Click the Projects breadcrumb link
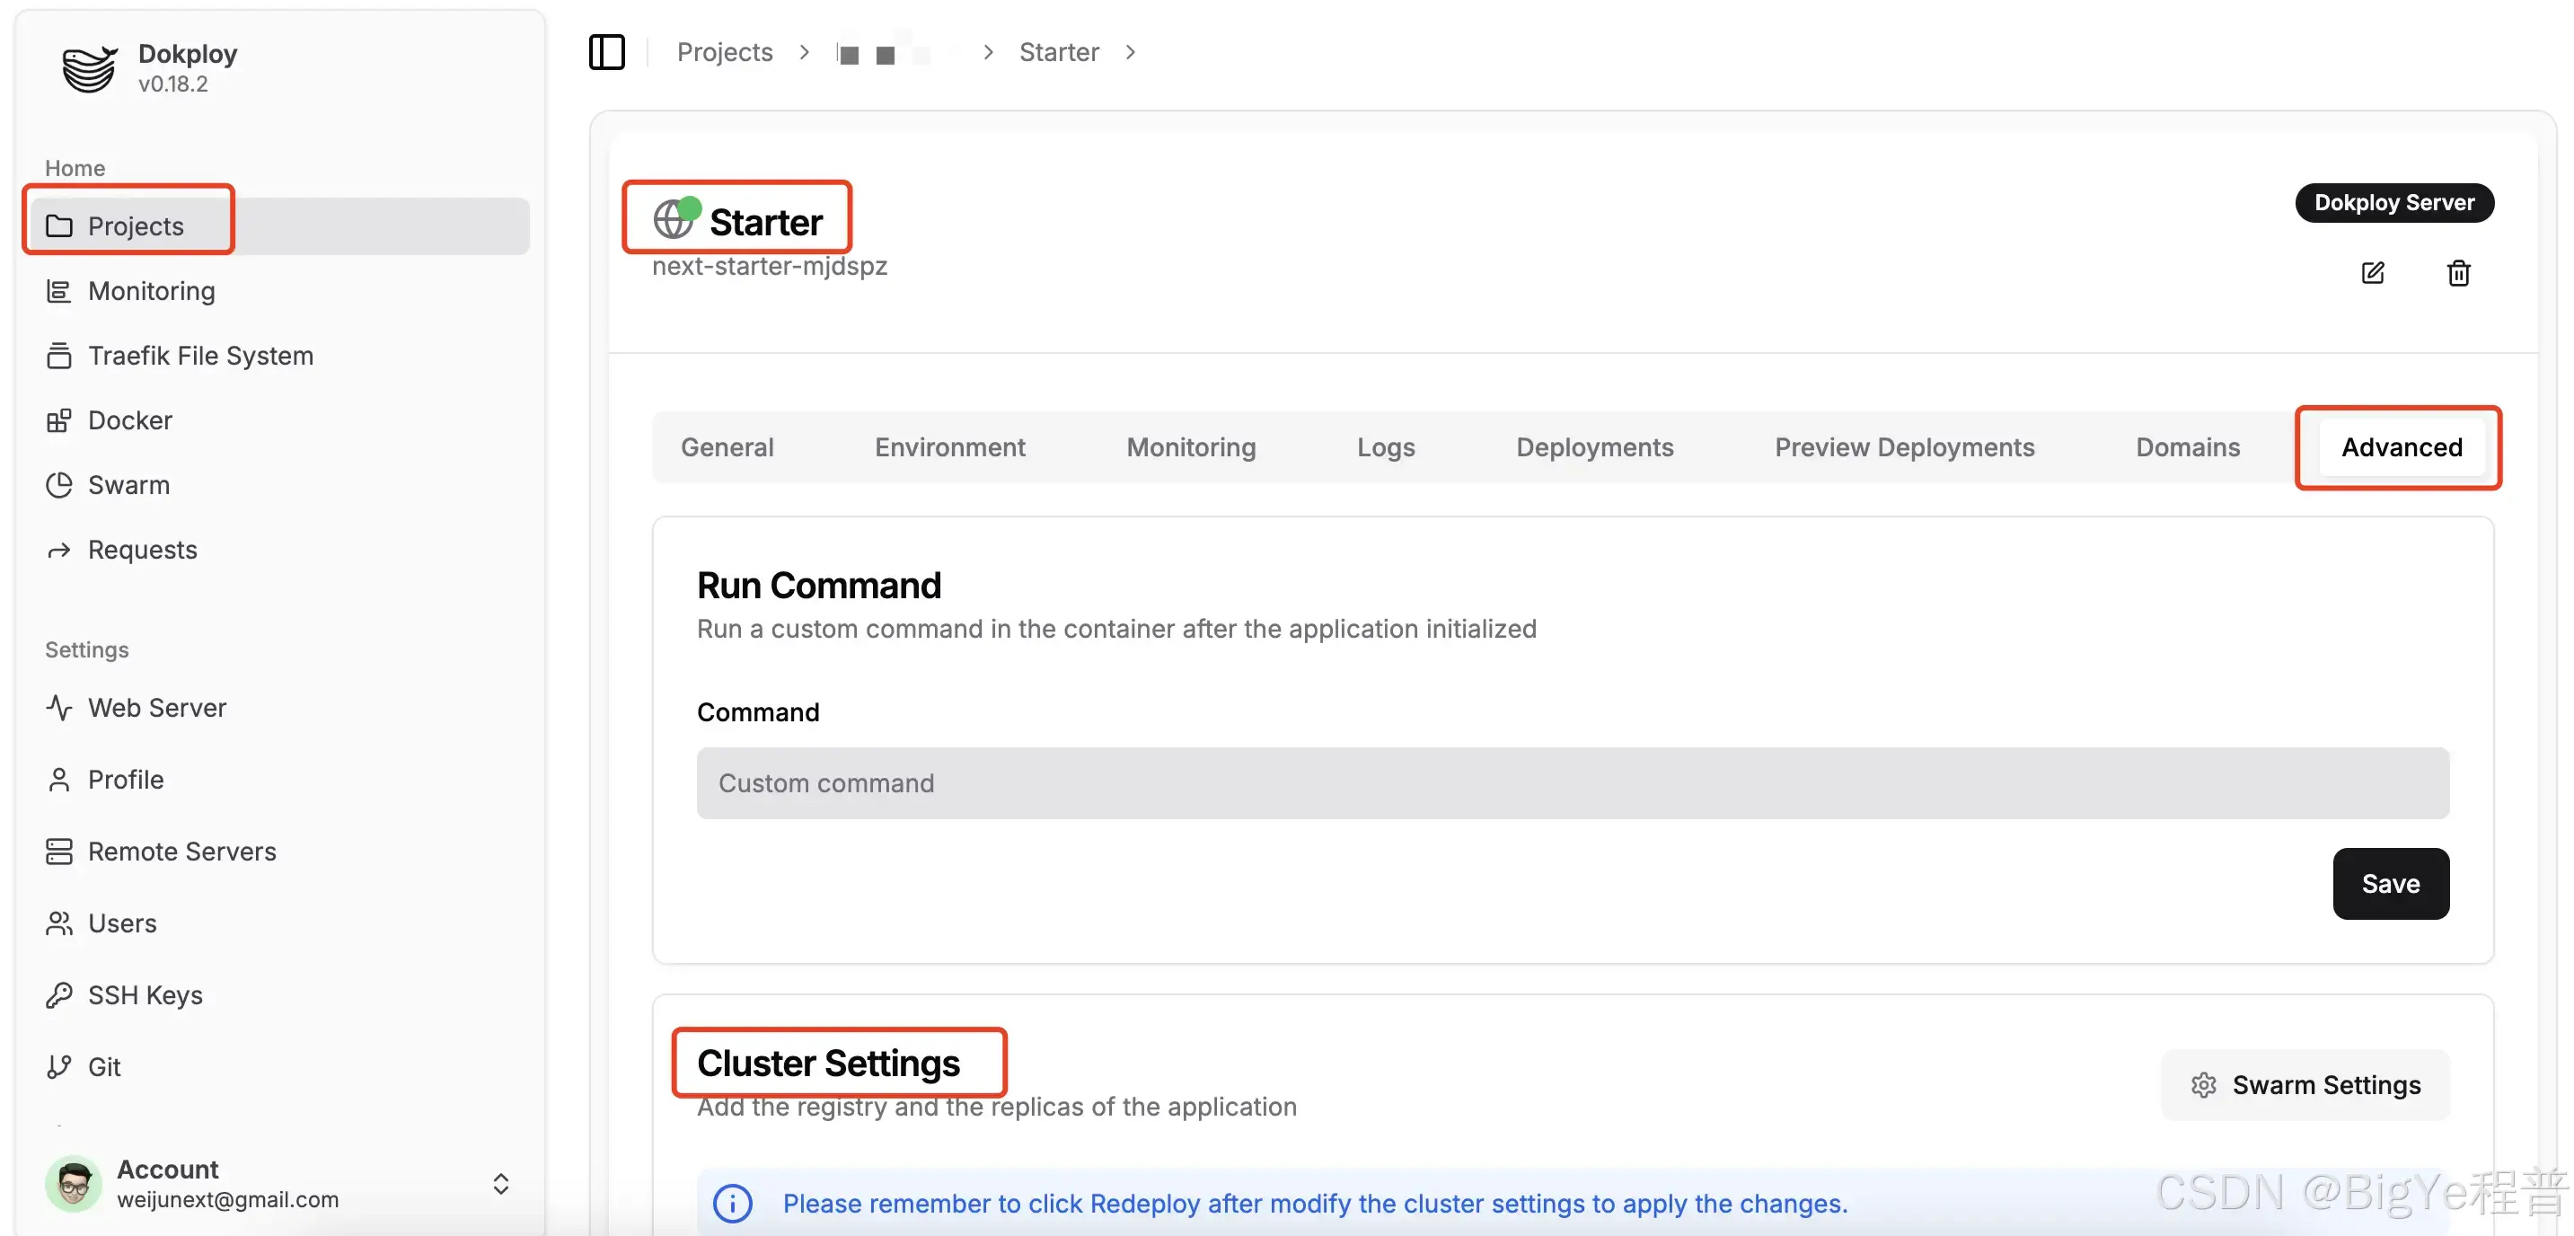This screenshot has height=1236, width=2574. pyautogui.click(x=725, y=52)
